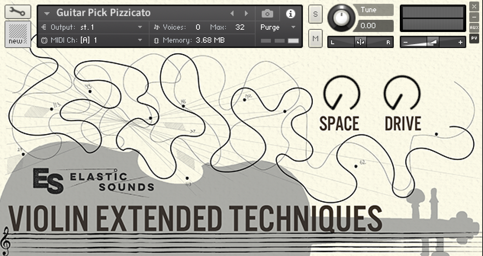The height and width of the screenshot is (256, 483).
Task: Solo the instrument with S button
Action: [315, 14]
